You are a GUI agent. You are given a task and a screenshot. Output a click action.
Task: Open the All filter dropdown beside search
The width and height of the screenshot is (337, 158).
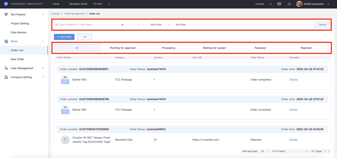tap(131, 25)
